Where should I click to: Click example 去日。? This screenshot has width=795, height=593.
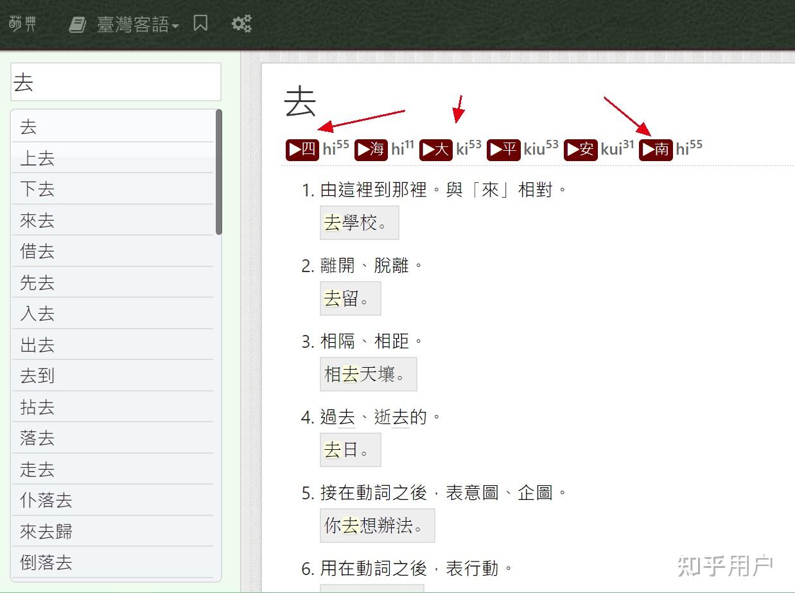click(350, 450)
